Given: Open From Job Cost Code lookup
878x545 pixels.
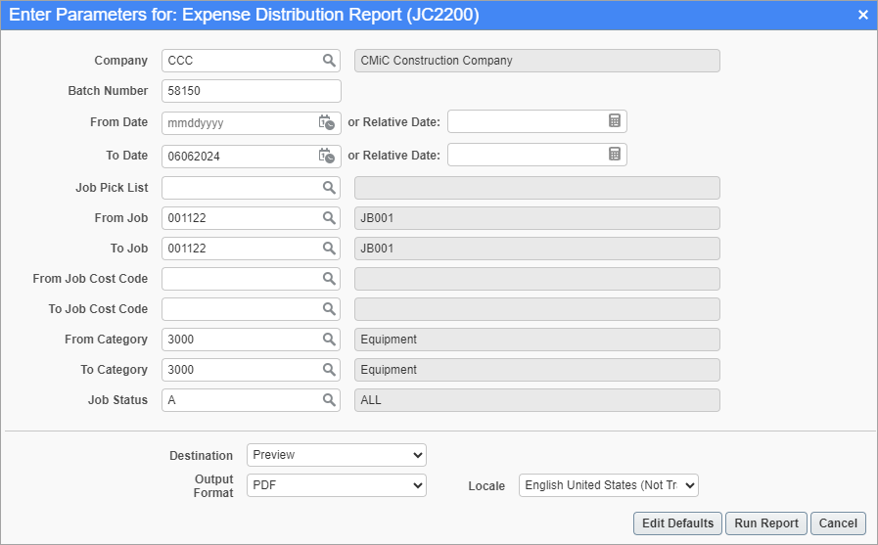Looking at the screenshot, I should click(x=329, y=278).
